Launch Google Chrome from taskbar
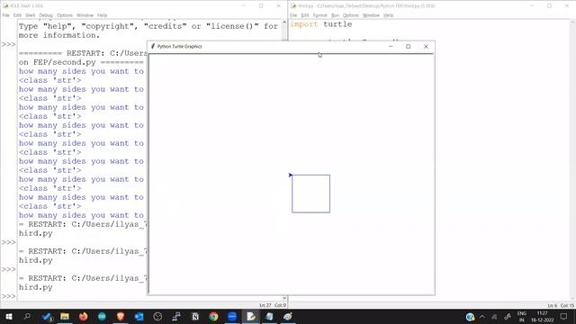 pos(213,316)
